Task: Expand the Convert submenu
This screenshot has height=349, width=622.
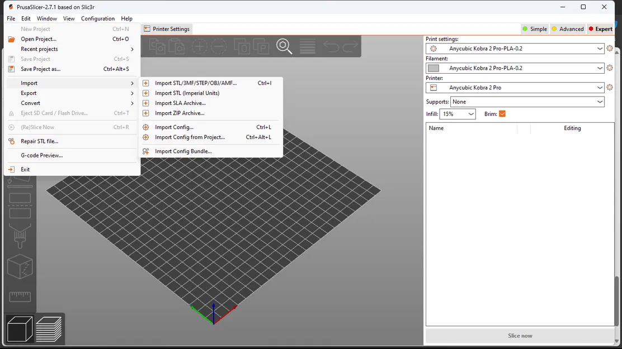Action: pos(72,103)
